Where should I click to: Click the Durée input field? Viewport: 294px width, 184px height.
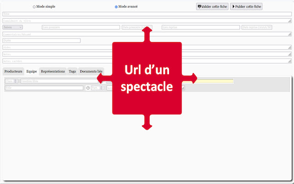pyautogui.click(x=41, y=40)
